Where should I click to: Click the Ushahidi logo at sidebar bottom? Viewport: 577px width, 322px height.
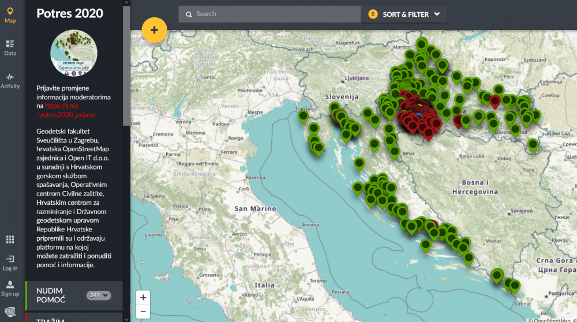click(x=10, y=312)
